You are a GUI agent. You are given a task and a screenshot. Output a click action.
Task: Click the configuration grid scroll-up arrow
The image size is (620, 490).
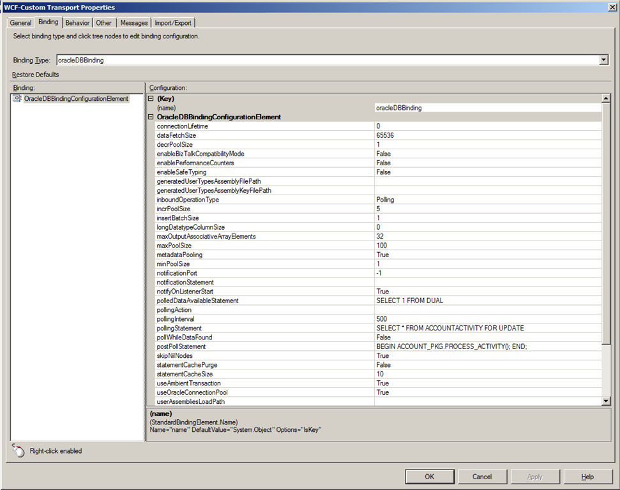click(x=606, y=98)
